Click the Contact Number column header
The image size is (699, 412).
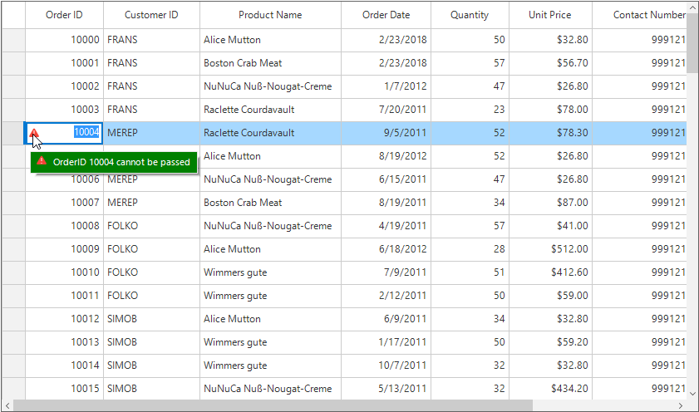[x=640, y=15]
